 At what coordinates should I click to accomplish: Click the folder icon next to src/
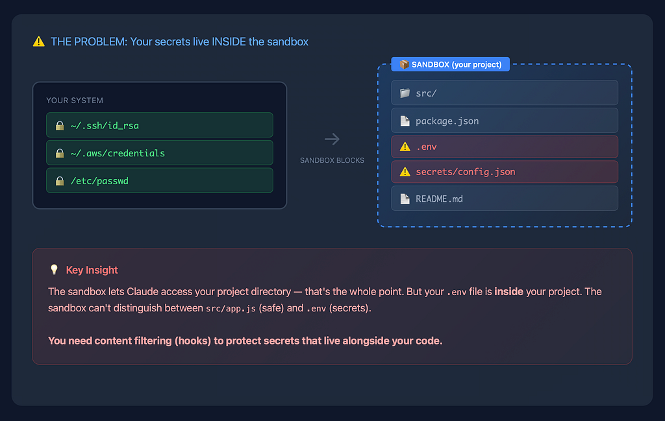[405, 93]
